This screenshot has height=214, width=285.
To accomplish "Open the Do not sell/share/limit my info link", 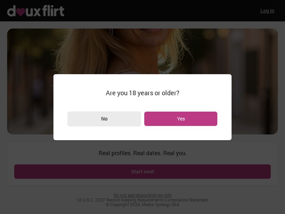I will pyautogui.click(x=142, y=195).
